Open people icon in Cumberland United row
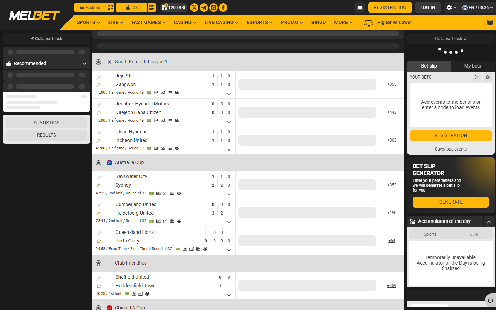The width and height of the screenshot is (496, 310). pos(179,221)
